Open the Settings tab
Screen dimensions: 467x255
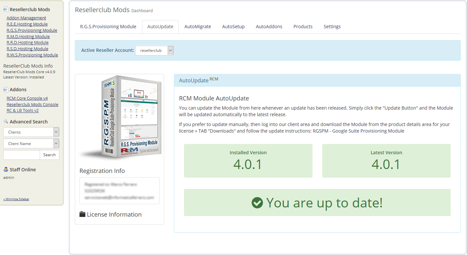coord(332,27)
